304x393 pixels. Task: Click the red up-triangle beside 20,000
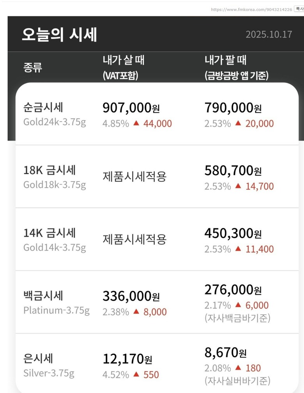[x=238, y=123]
